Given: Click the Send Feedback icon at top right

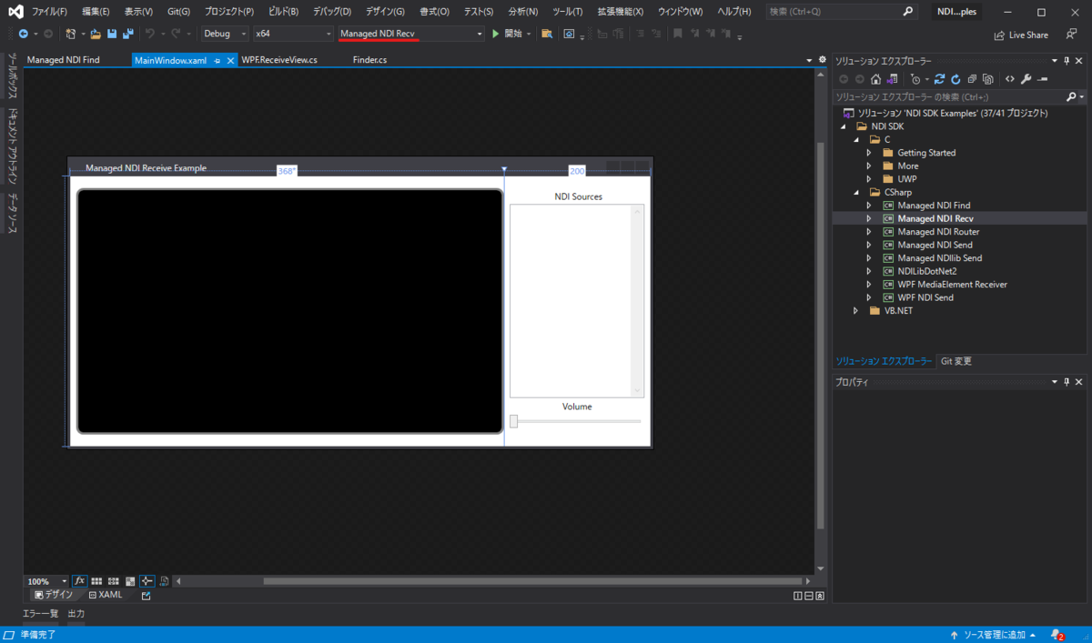Looking at the screenshot, I should (1071, 35).
